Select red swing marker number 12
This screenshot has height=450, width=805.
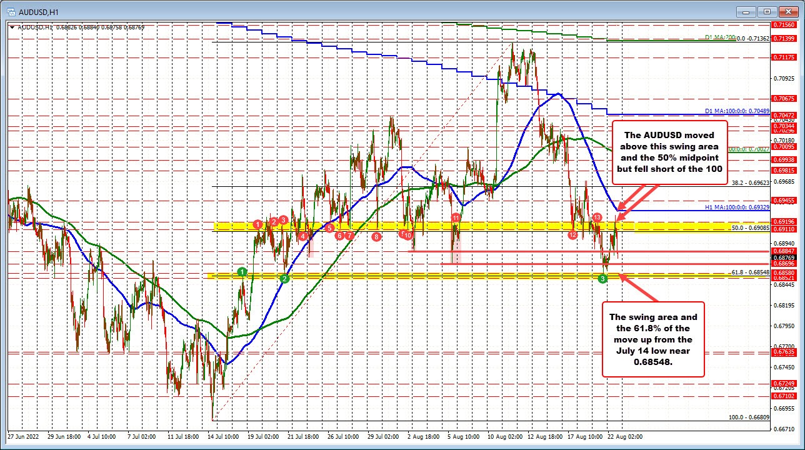pos(572,234)
